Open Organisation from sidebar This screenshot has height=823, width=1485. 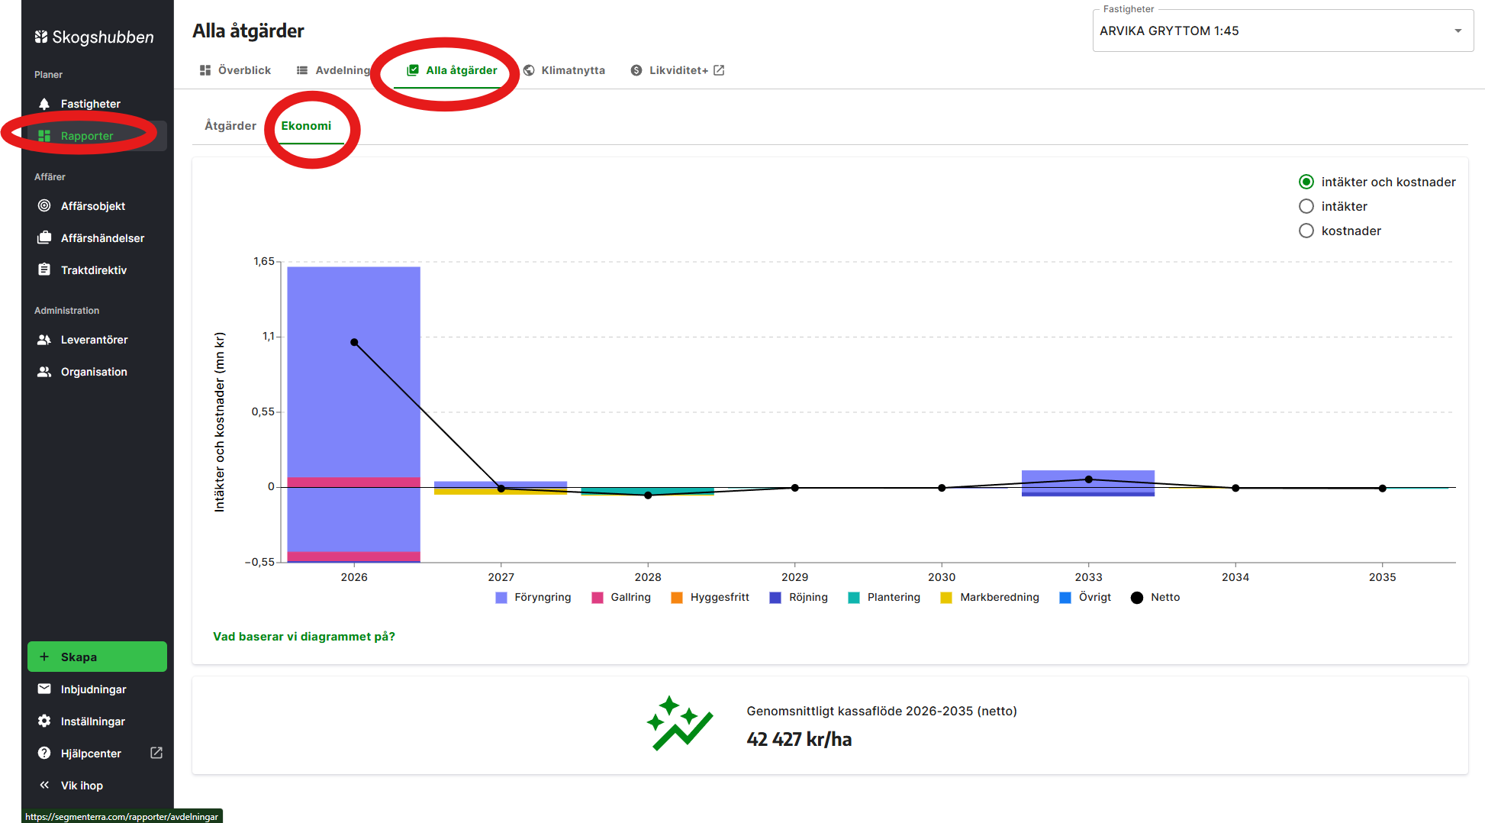97,372
